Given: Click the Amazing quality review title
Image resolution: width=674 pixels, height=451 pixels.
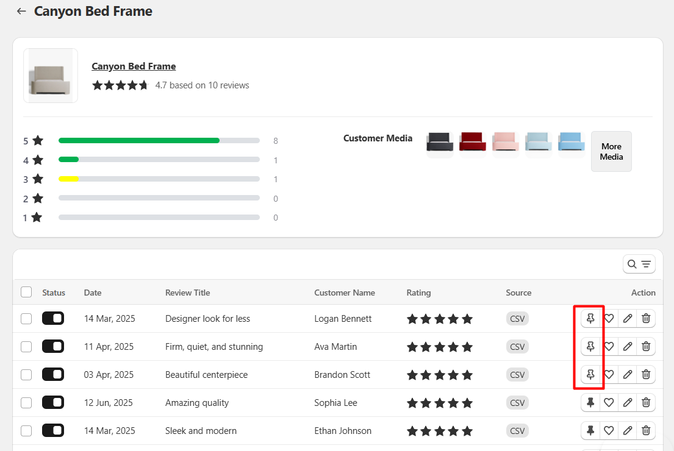Looking at the screenshot, I should pos(197,403).
